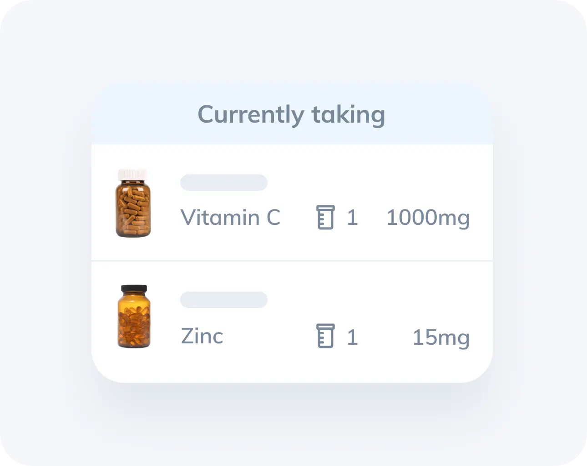Click the quantity 1 for Vitamin C
The image size is (587, 466).
352,218
